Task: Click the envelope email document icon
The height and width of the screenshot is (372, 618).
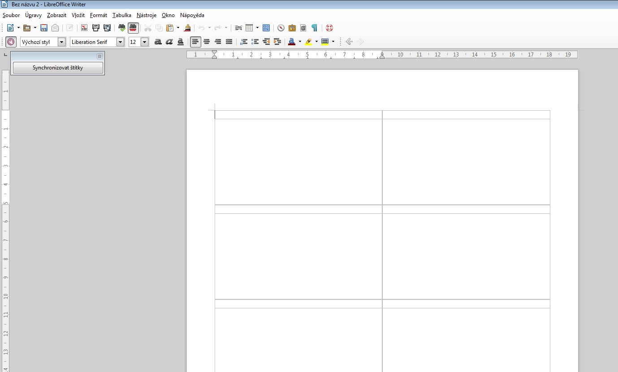Action: coord(55,28)
